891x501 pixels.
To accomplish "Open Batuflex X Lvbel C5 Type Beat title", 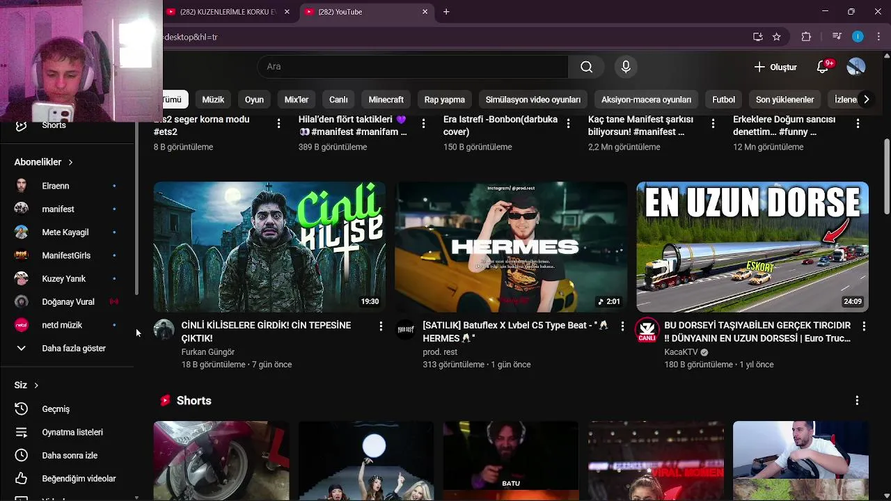I will (x=516, y=332).
